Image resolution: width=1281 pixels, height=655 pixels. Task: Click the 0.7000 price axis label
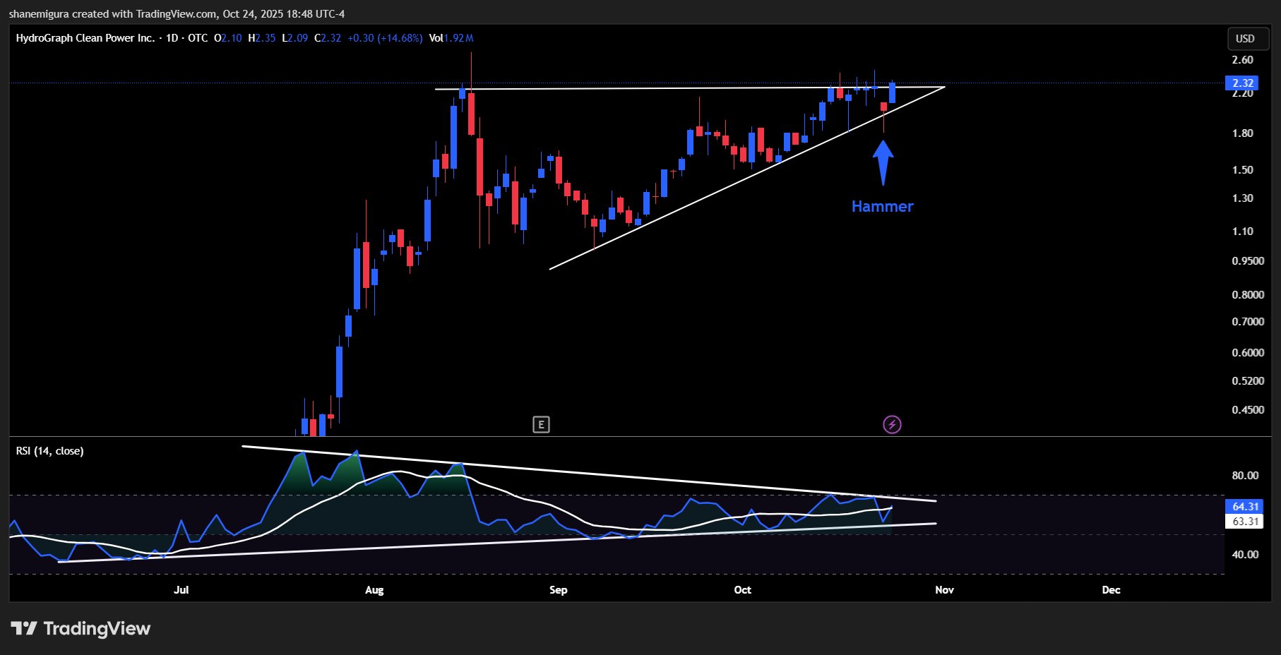tap(1248, 322)
